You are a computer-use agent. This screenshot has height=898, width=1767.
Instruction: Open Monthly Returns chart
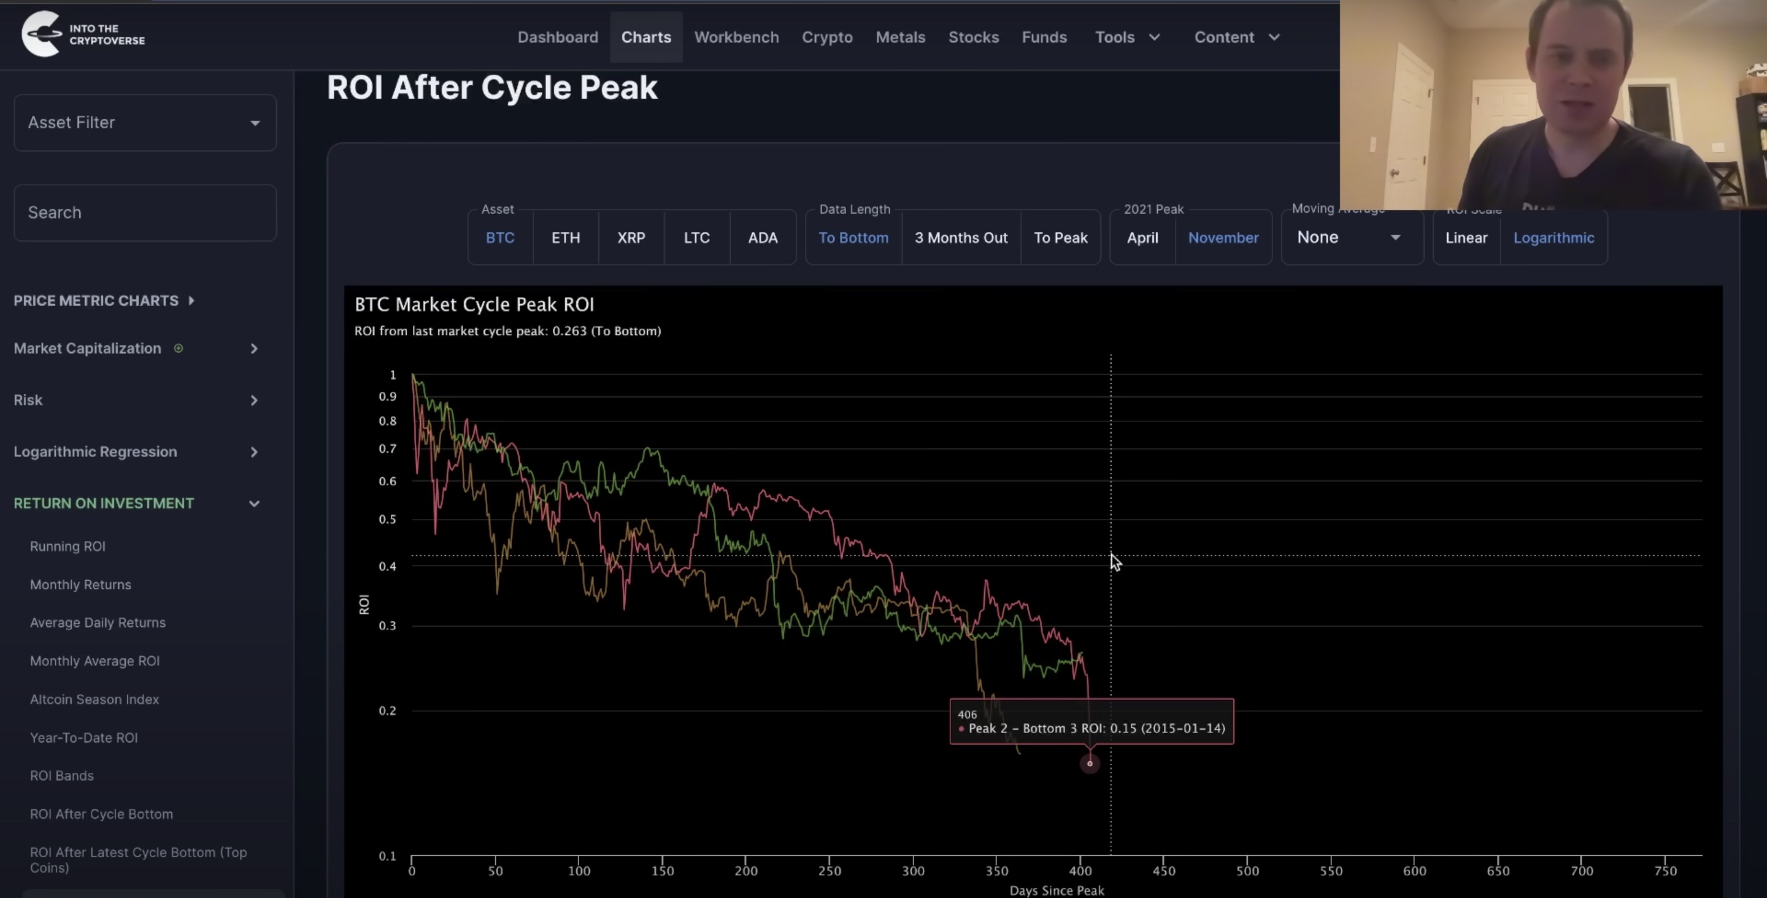pos(80,585)
